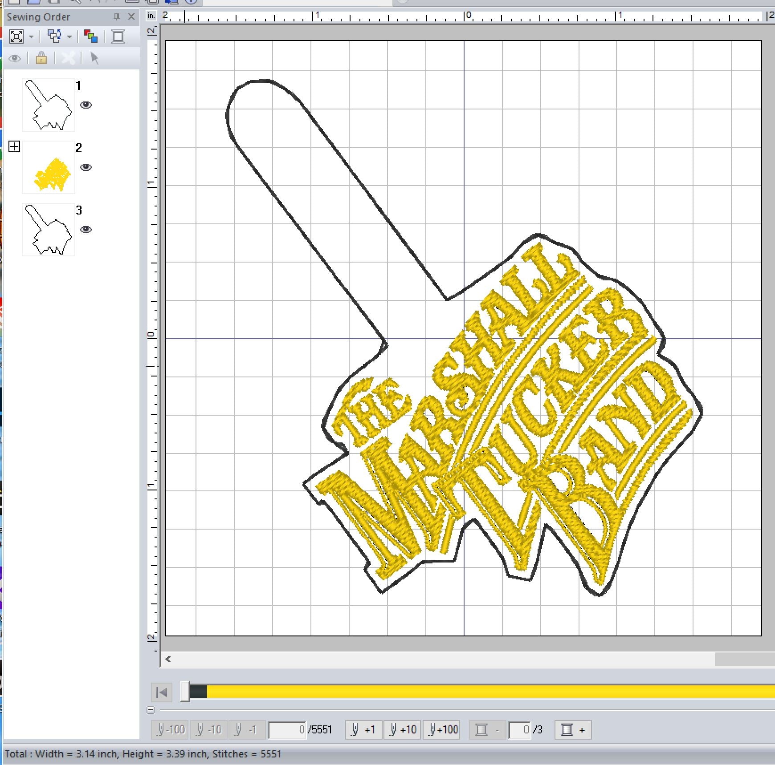Screen dimensions: 775x765
Task: Select the yellow lettering thumbnail in Sewing Order
Action: tap(49, 167)
